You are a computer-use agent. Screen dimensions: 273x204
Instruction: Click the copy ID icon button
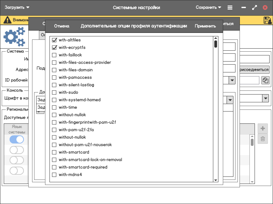tap(265, 80)
